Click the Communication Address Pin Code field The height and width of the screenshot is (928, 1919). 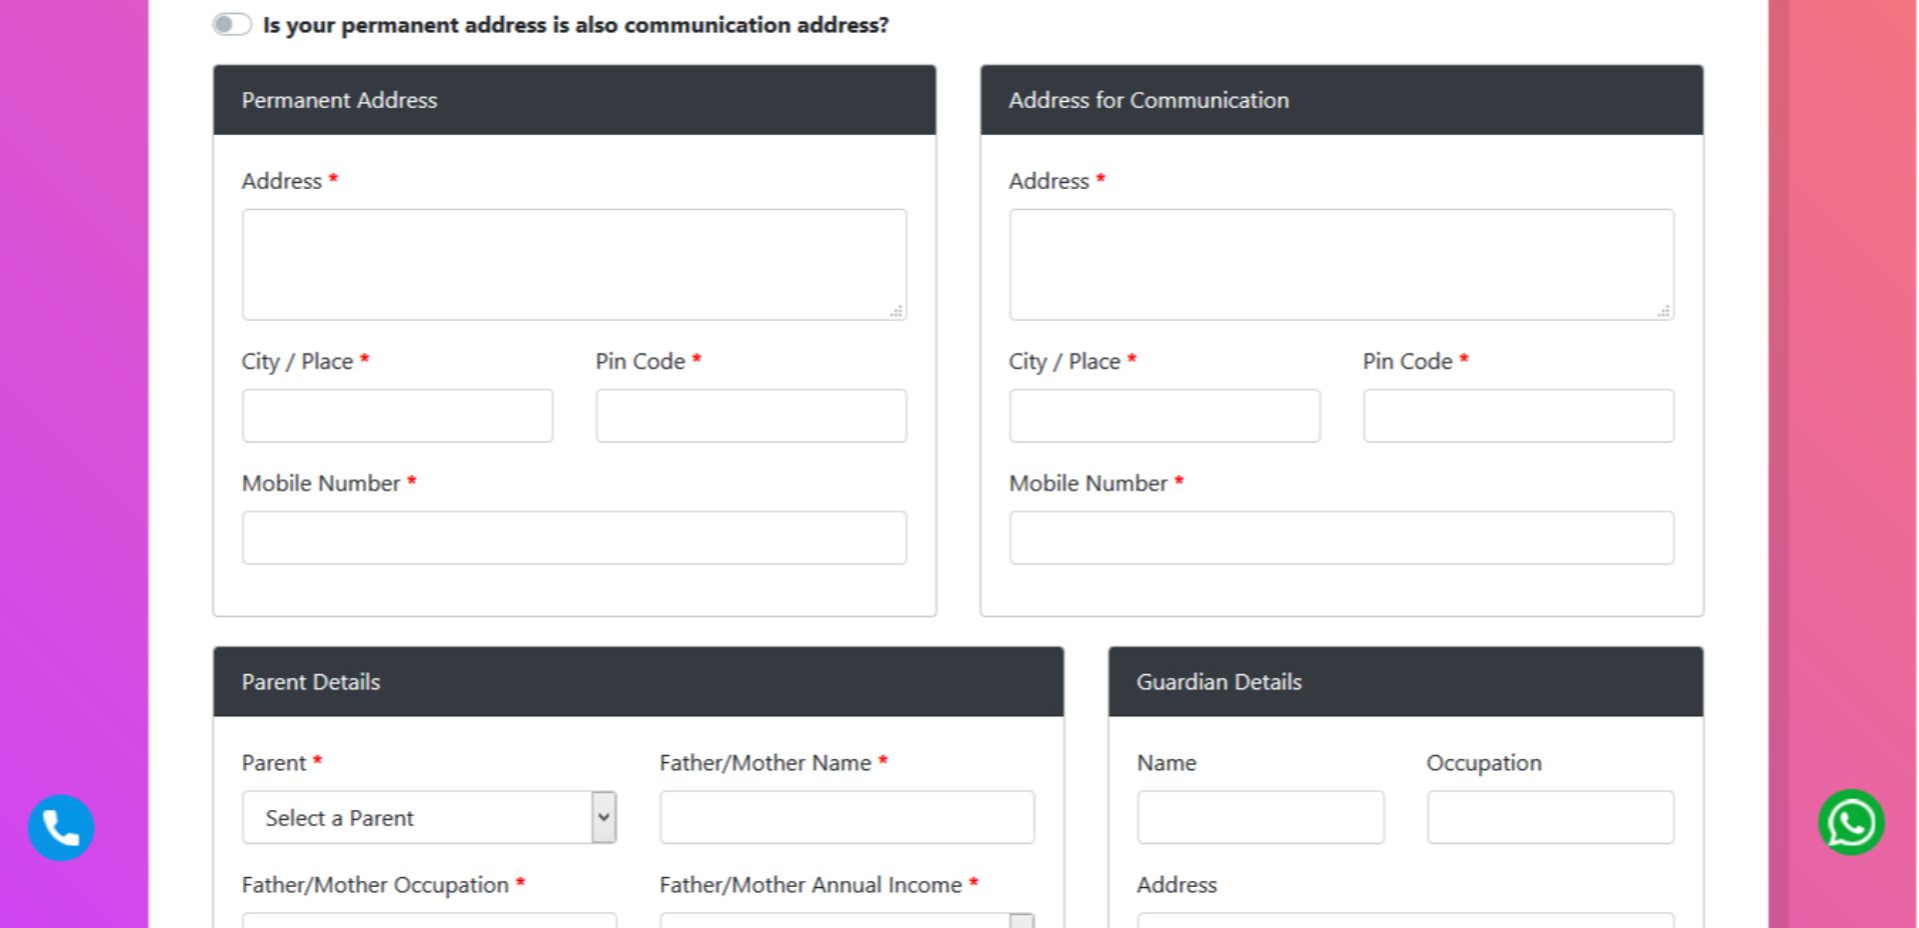point(1518,416)
